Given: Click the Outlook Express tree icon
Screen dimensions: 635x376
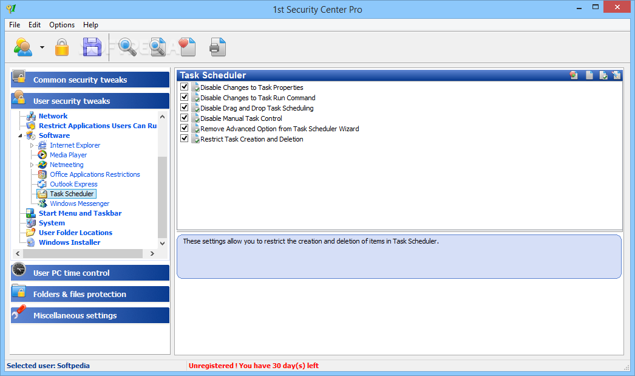Looking at the screenshot, I should point(42,184).
